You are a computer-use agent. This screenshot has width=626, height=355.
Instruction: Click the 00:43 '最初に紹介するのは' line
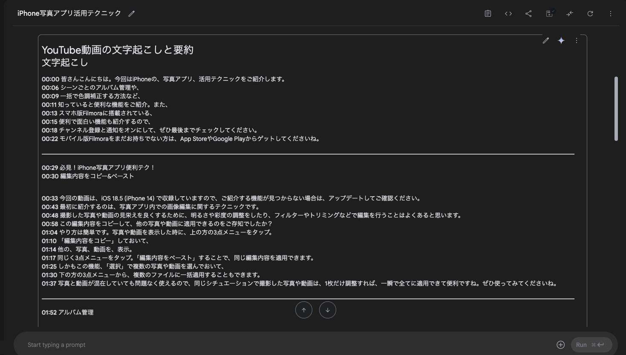tap(151, 207)
